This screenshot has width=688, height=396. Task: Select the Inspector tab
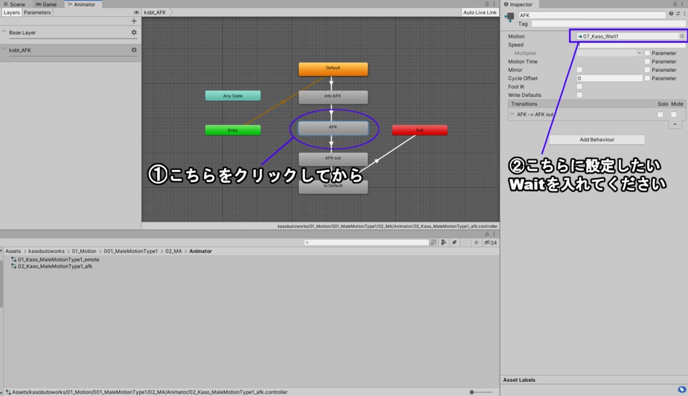(518, 4)
